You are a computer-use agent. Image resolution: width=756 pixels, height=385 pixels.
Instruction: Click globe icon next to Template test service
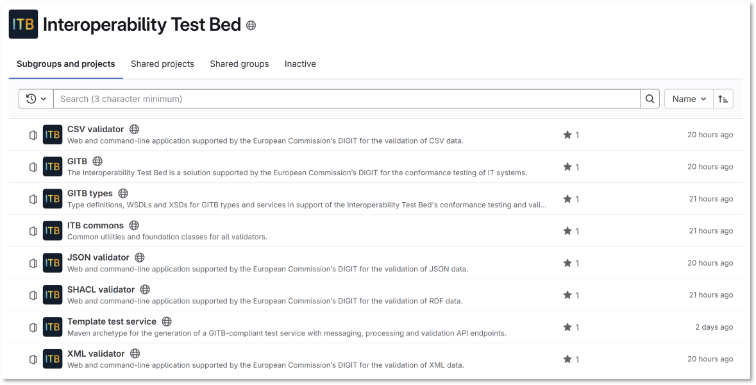[167, 321]
